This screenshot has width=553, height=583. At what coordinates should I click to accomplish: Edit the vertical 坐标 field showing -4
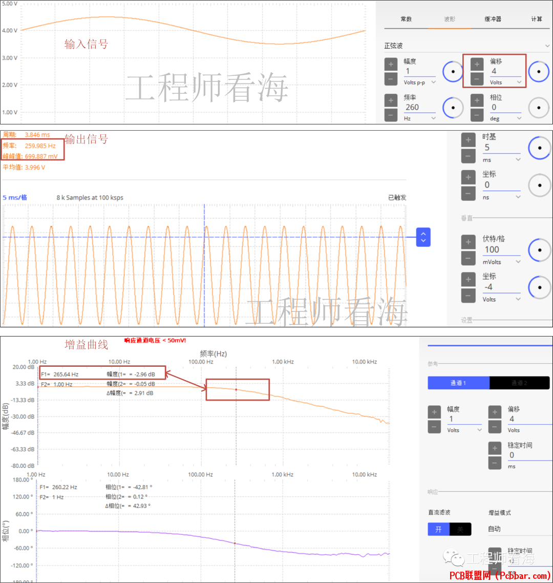501,287
